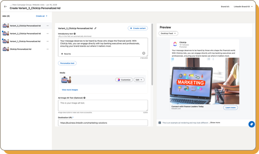Image resolution: width=259 pixels, height=154 pixels.
Task: Click the Create variant button
Action: pyautogui.click(x=138, y=28)
